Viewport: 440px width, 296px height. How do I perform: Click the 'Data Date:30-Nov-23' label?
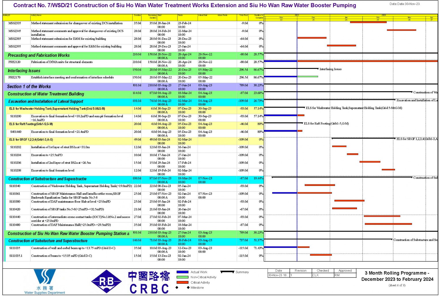[405, 4]
